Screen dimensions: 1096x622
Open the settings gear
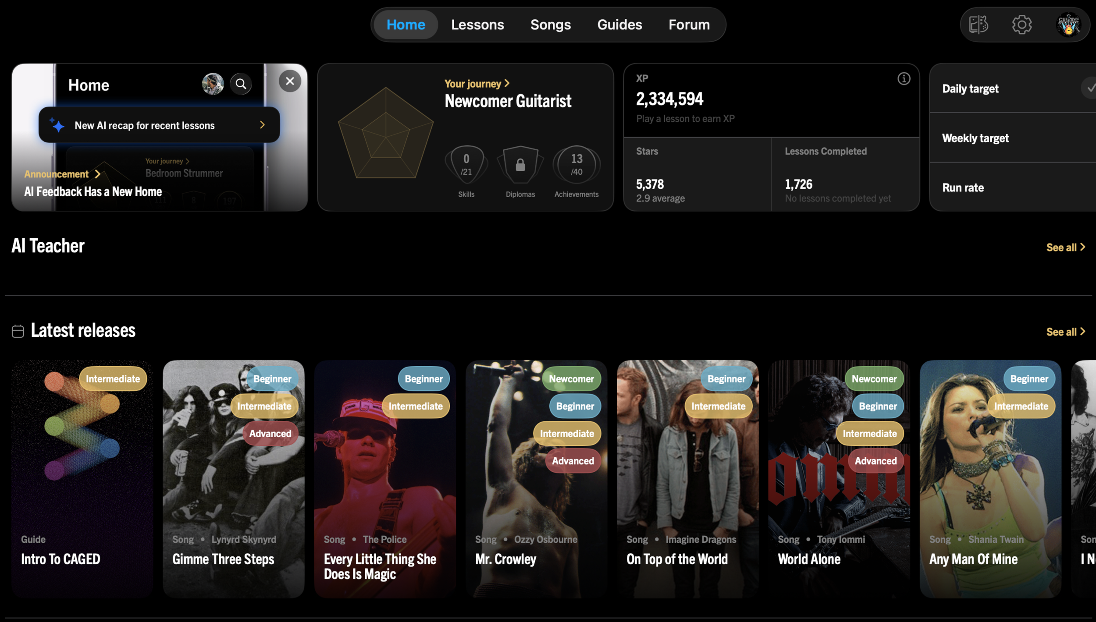coord(1022,25)
